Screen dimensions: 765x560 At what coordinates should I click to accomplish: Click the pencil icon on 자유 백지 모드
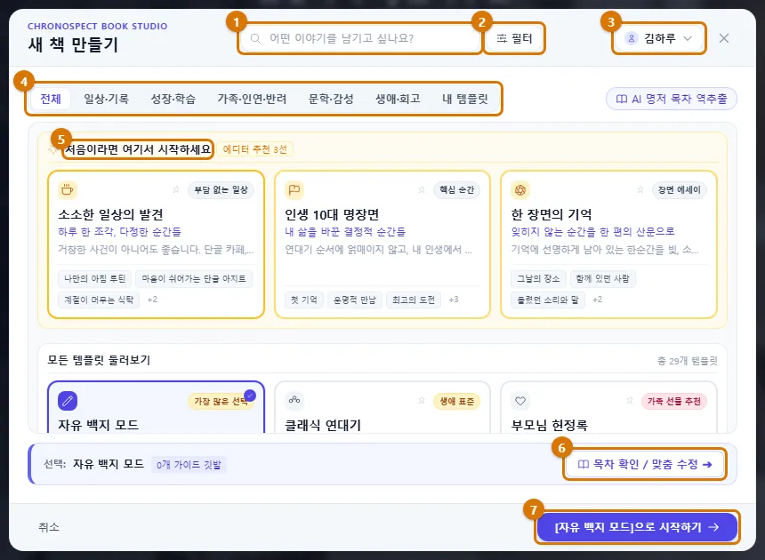(x=68, y=401)
